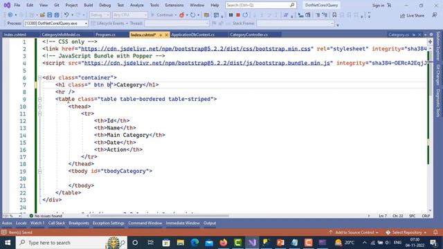Click the Save floppy disk icon
This screenshot has height=249, width=443.
click(x=49, y=15)
